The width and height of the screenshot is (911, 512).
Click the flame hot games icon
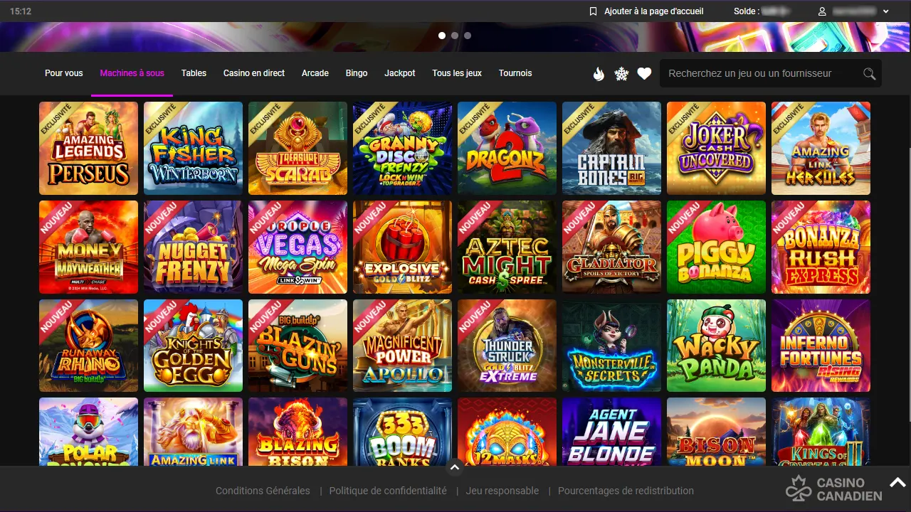(599, 73)
